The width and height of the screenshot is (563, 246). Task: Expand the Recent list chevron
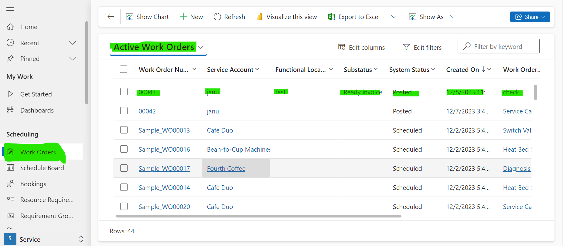(73, 43)
